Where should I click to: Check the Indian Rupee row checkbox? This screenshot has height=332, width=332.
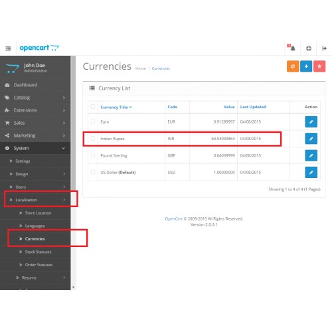[x=93, y=138]
